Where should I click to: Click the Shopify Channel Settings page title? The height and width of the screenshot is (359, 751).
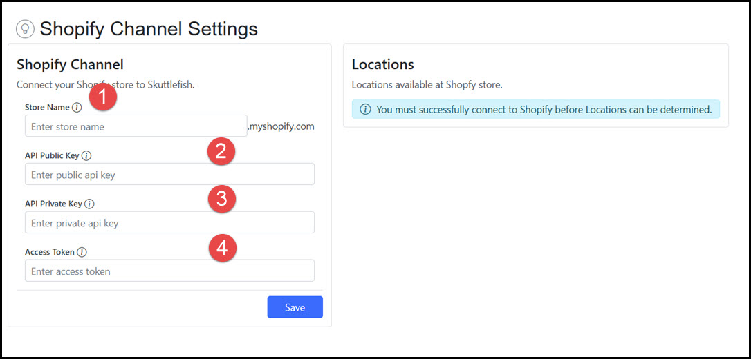coord(149,29)
